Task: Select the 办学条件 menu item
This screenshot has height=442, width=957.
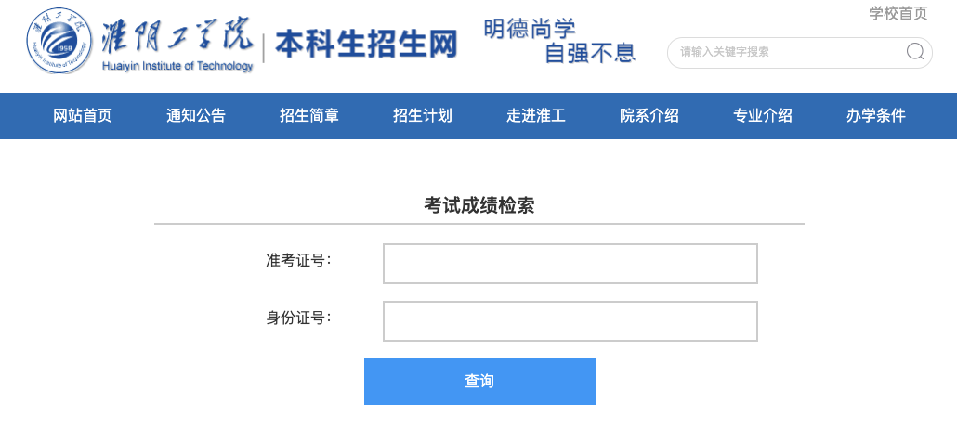Action: [876, 116]
